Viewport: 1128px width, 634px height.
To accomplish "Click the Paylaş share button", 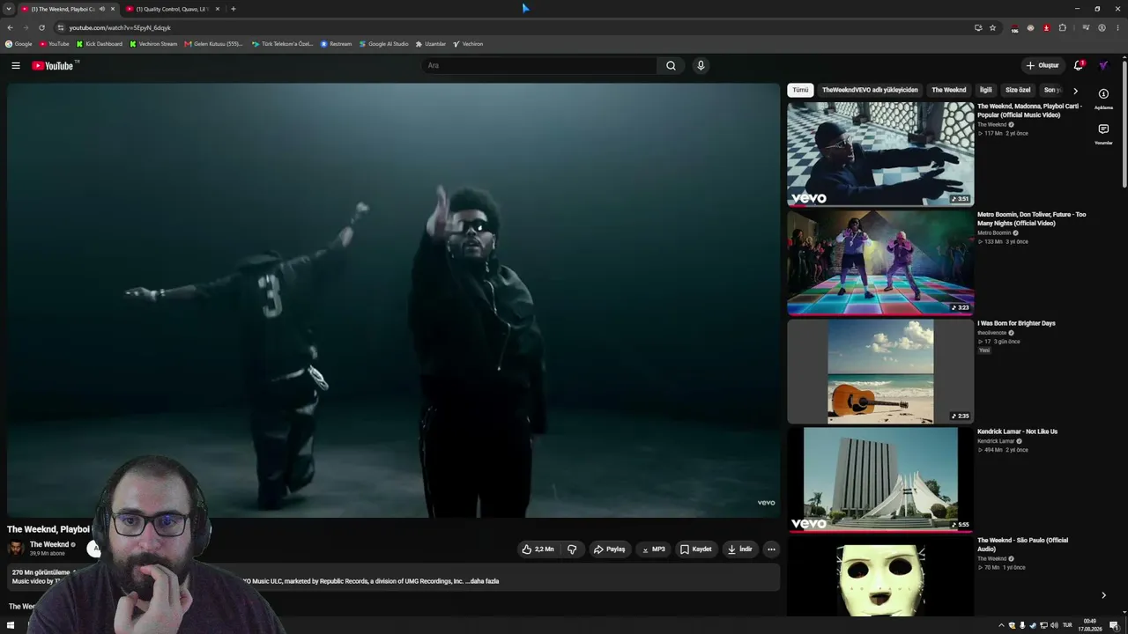I will (x=609, y=549).
